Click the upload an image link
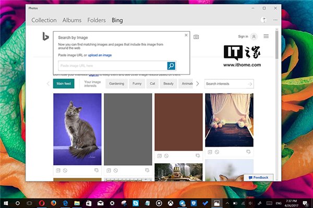 [100, 55]
